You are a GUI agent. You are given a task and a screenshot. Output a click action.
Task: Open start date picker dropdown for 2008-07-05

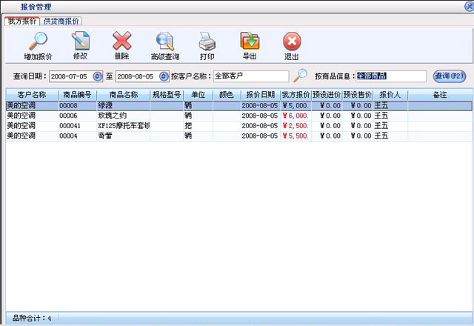click(x=98, y=76)
